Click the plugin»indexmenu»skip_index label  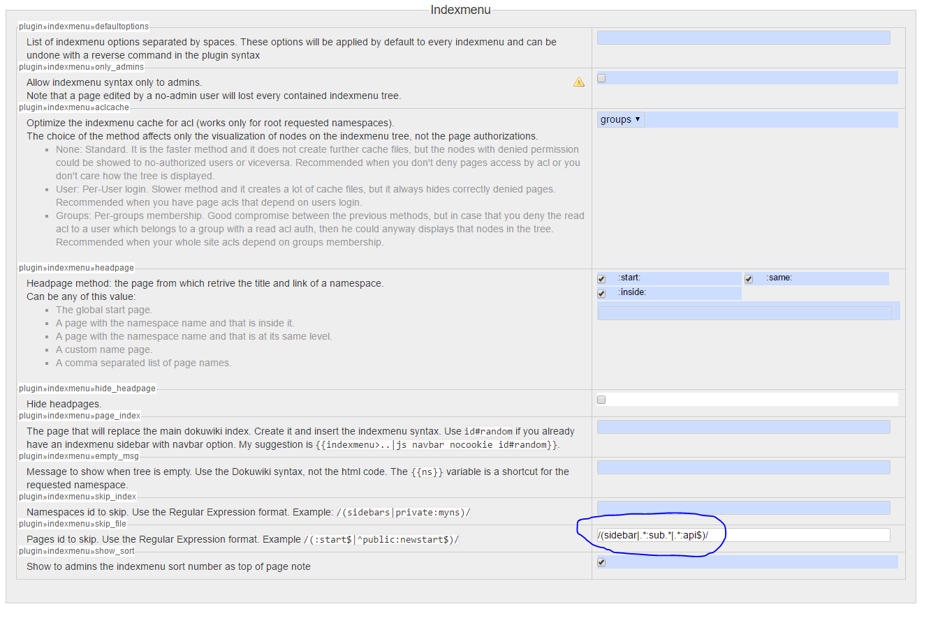(x=78, y=497)
